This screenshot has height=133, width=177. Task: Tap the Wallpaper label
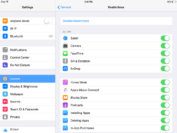click(17, 94)
